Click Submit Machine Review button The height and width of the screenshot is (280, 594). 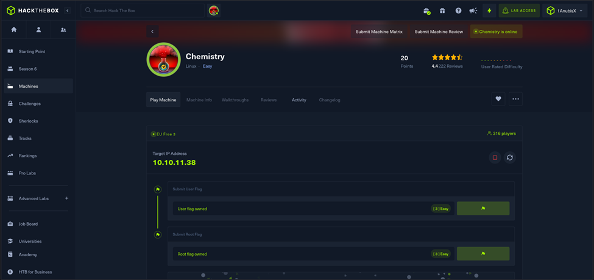point(439,32)
